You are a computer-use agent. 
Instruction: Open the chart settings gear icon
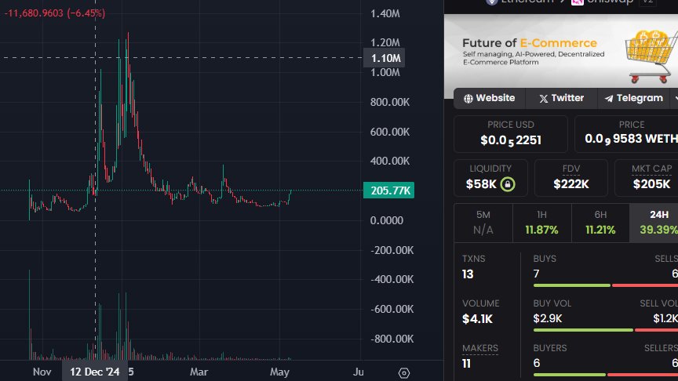coord(404,373)
